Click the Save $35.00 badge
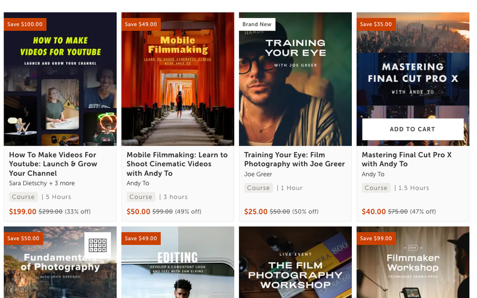 (x=376, y=24)
